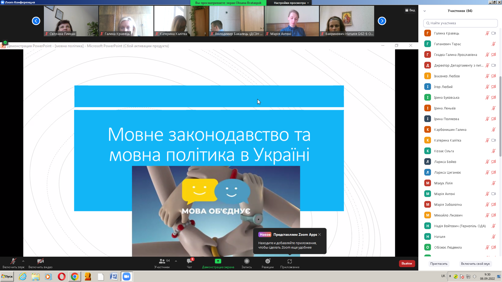
Task: Select participant Надія Войтович (Тернопіль ОДА)
Action: pos(460,226)
